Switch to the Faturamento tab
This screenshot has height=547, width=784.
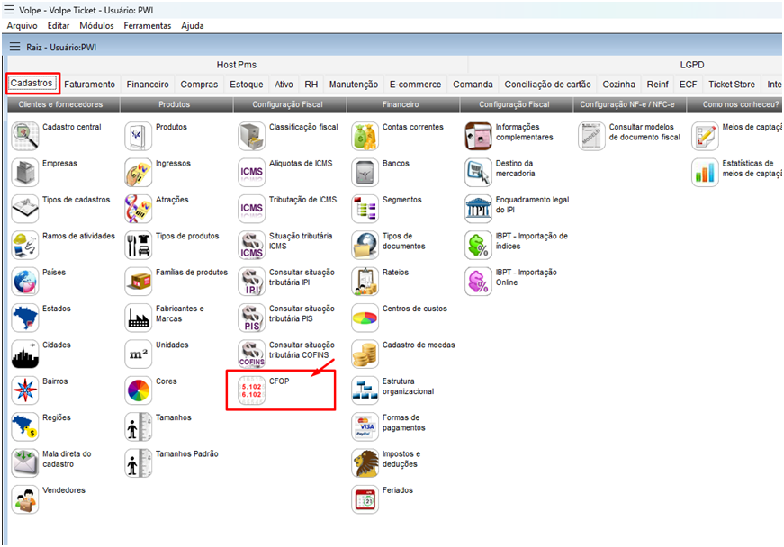pyautogui.click(x=89, y=85)
